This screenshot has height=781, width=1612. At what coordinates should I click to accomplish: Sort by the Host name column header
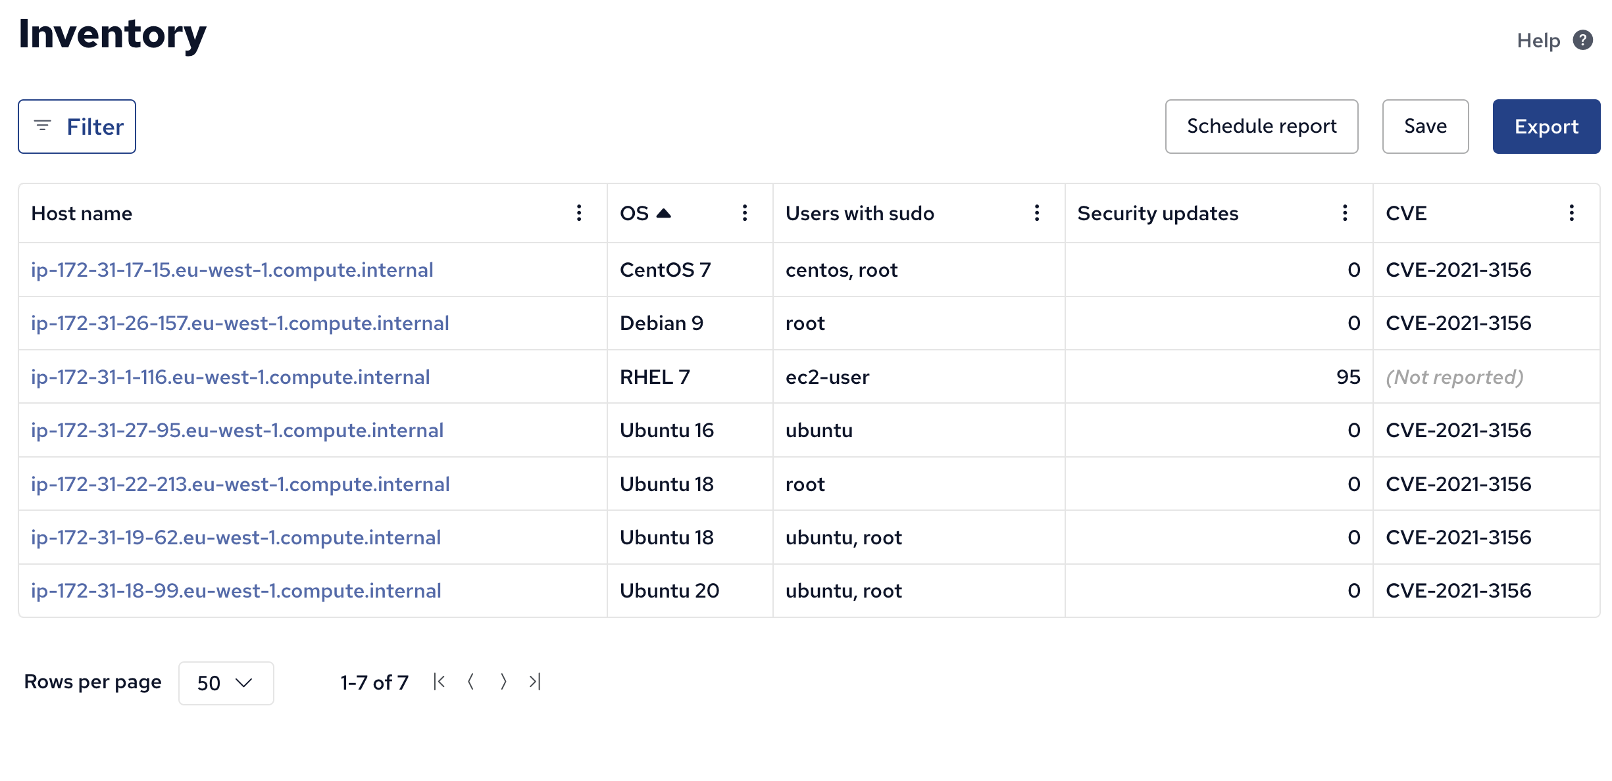point(82,213)
